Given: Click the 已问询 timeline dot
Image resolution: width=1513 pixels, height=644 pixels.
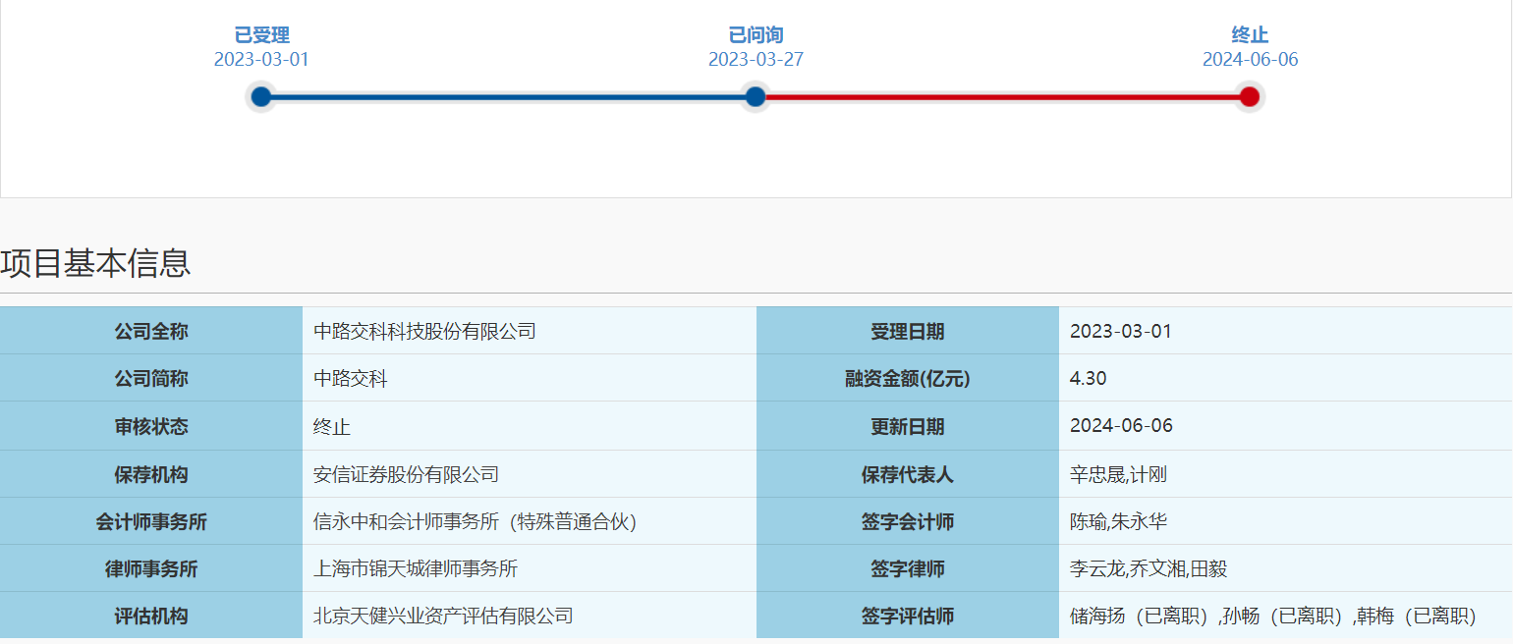Looking at the screenshot, I should (755, 96).
